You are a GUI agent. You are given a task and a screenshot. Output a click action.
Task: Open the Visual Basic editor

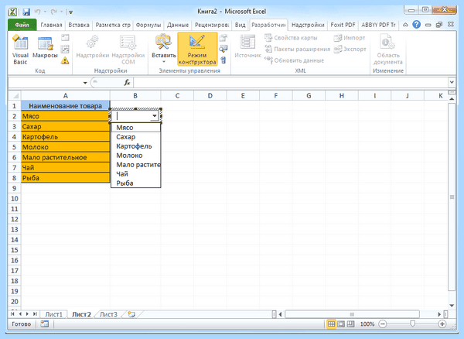(x=20, y=50)
